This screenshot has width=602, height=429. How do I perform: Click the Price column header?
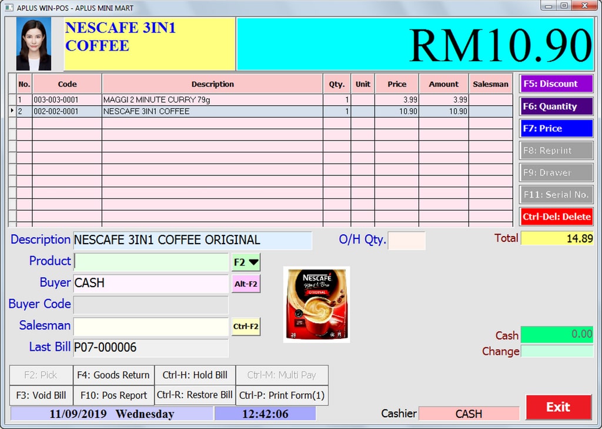(x=397, y=84)
